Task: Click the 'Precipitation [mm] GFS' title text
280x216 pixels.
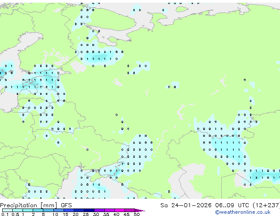Action: coord(36,205)
